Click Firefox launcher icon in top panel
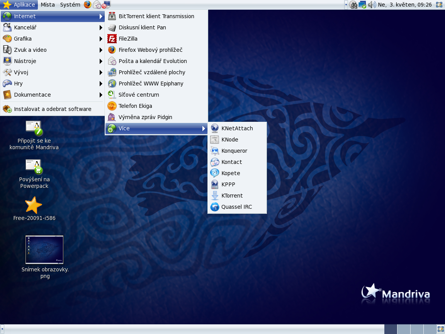This screenshot has height=334, width=445. 88,5
